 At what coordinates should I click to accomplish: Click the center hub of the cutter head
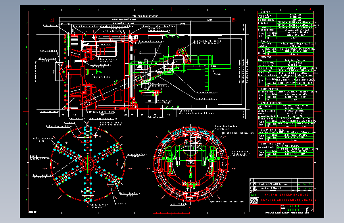click(x=88, y=164)
